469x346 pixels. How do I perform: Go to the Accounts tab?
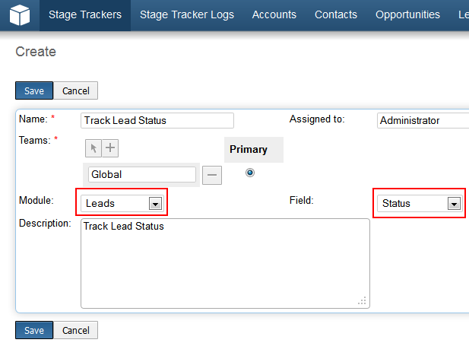(274, 14)
